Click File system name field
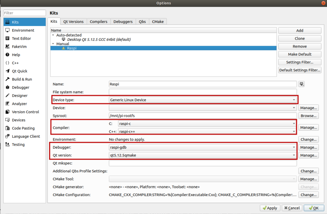 click(x=203, y=92)
